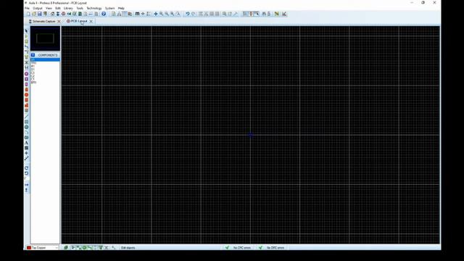Open the Top Copper layer selector
Viewport: 464px width, 261px height.
[x=42, y=248]
